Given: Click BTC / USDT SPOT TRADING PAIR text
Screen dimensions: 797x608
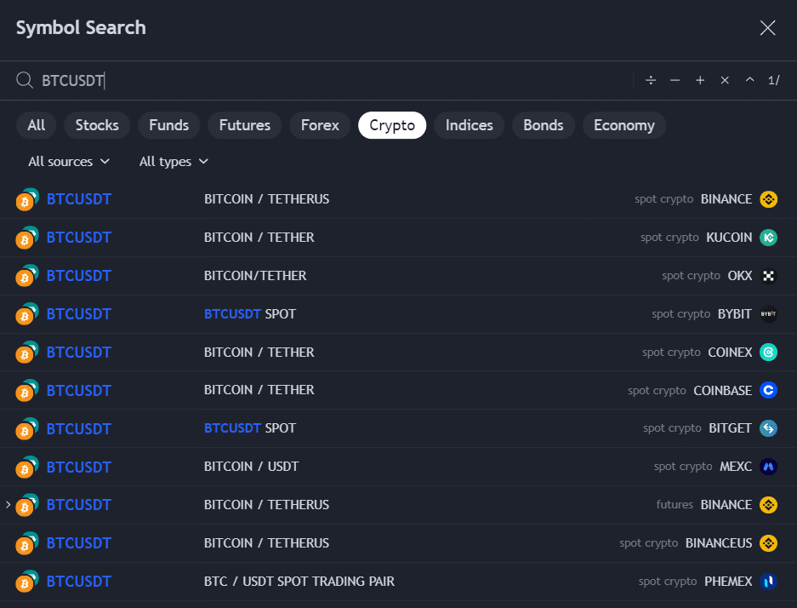Looking at the screenshot, I should pos(299,581).
